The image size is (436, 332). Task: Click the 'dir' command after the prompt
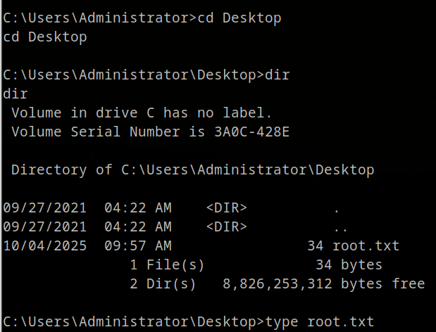tap(278, 75)
